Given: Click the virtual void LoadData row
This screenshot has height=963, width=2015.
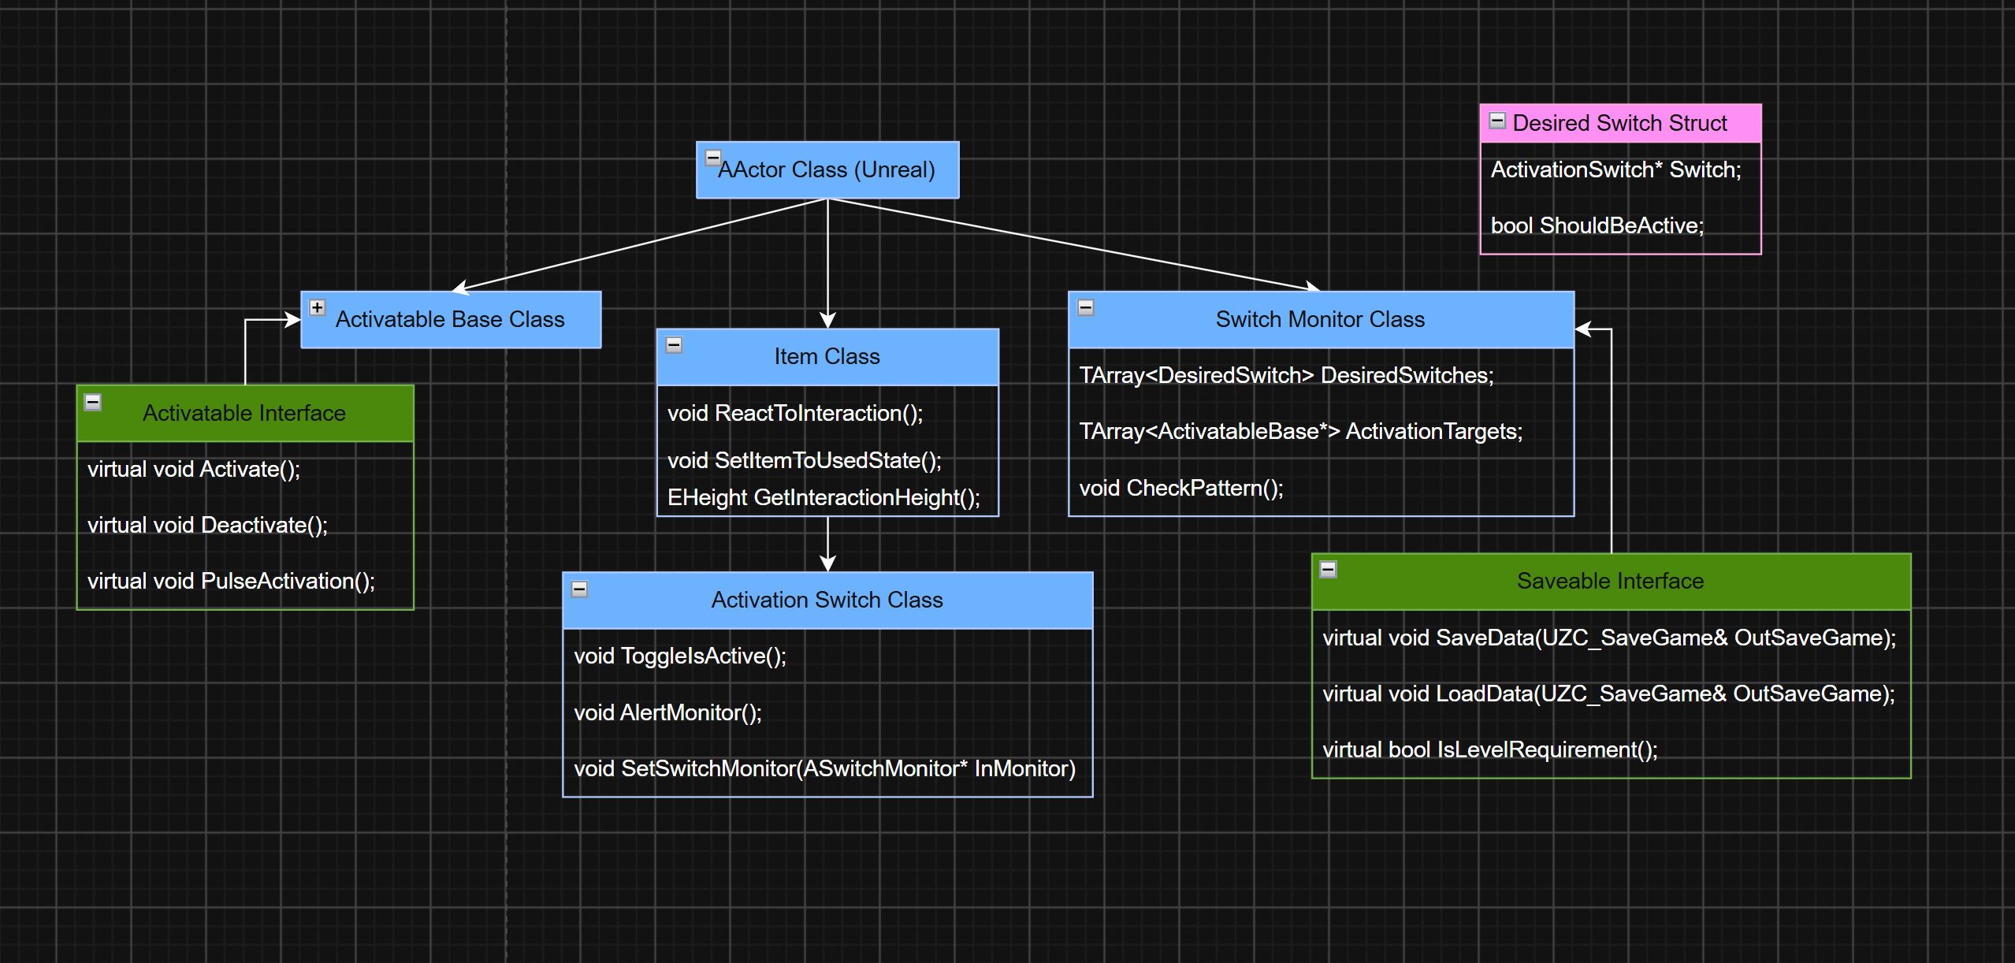Looking at the screenshot, I should 1611,693.
